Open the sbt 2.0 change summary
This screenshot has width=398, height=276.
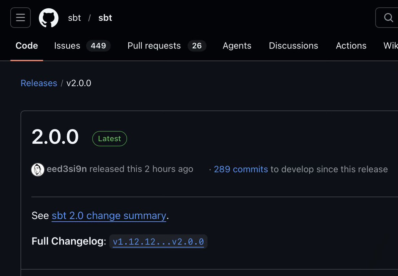click(x=109, y=216)
